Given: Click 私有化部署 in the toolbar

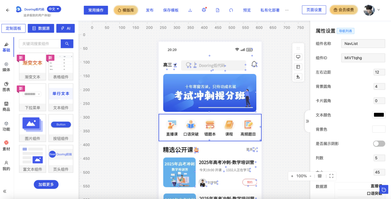Looking at the screenshot, I should 270,10.
